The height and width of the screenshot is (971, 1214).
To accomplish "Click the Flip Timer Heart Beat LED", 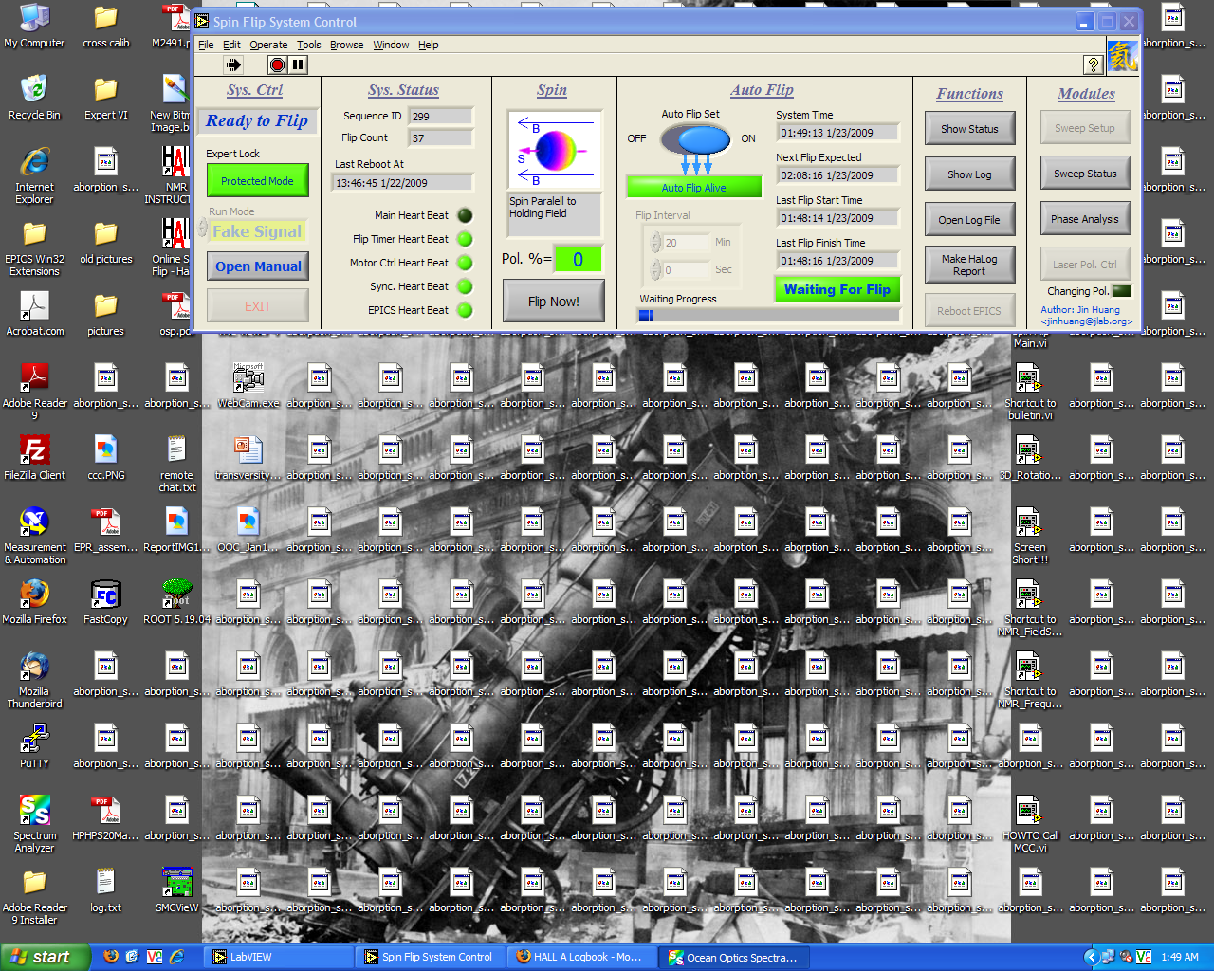I will [465, 239].
